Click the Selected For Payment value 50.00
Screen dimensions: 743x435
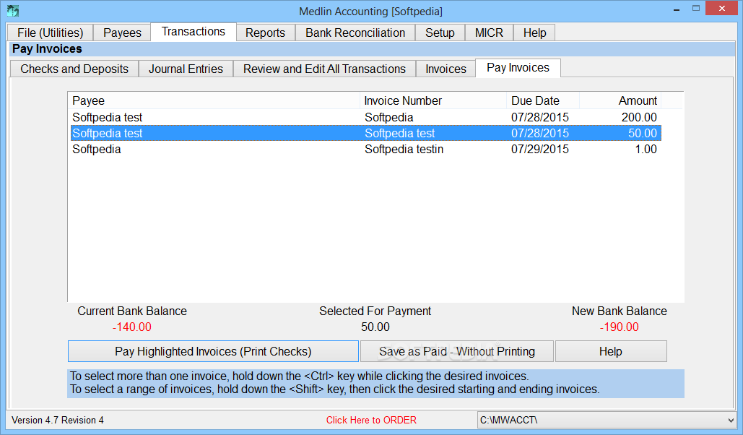(x=375, y=327)
